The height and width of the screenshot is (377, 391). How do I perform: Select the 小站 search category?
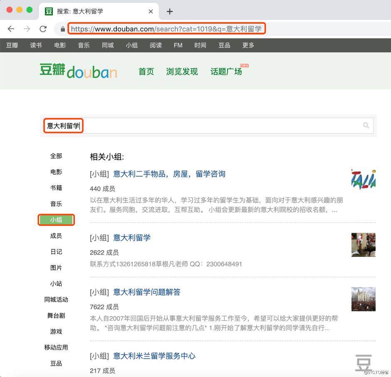(56, 283)
